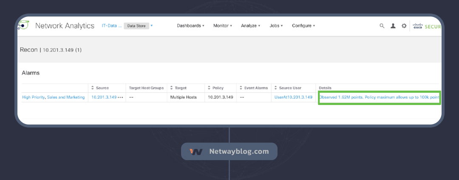Viewport: 459px width, 180px height.
Task: Expand the Monitor menu
Action: point(222,26)
